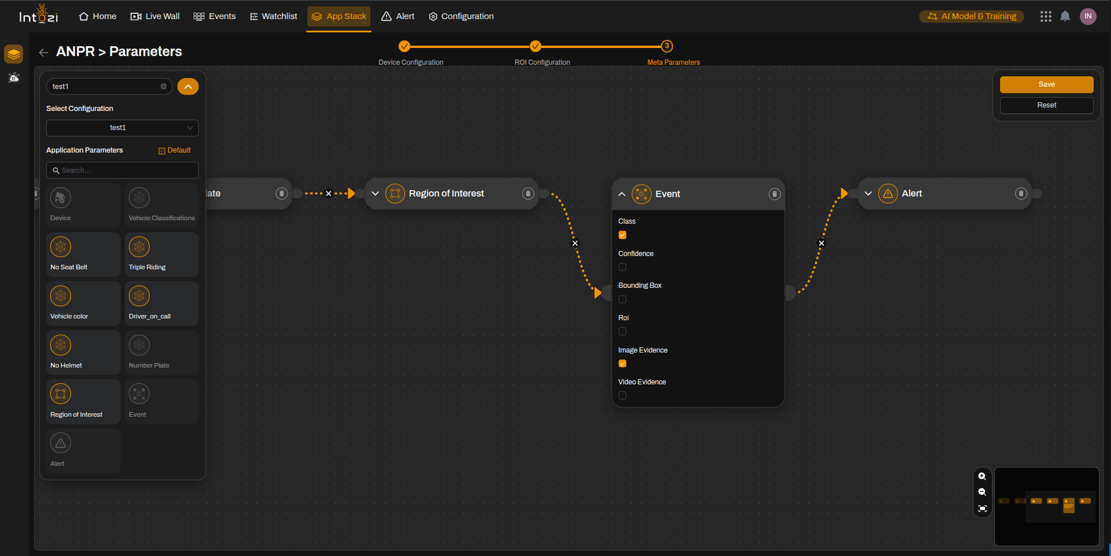The image size is (1111, 556).
Task: Click the Application Parameters search field
Action: (x=122, y=170)
